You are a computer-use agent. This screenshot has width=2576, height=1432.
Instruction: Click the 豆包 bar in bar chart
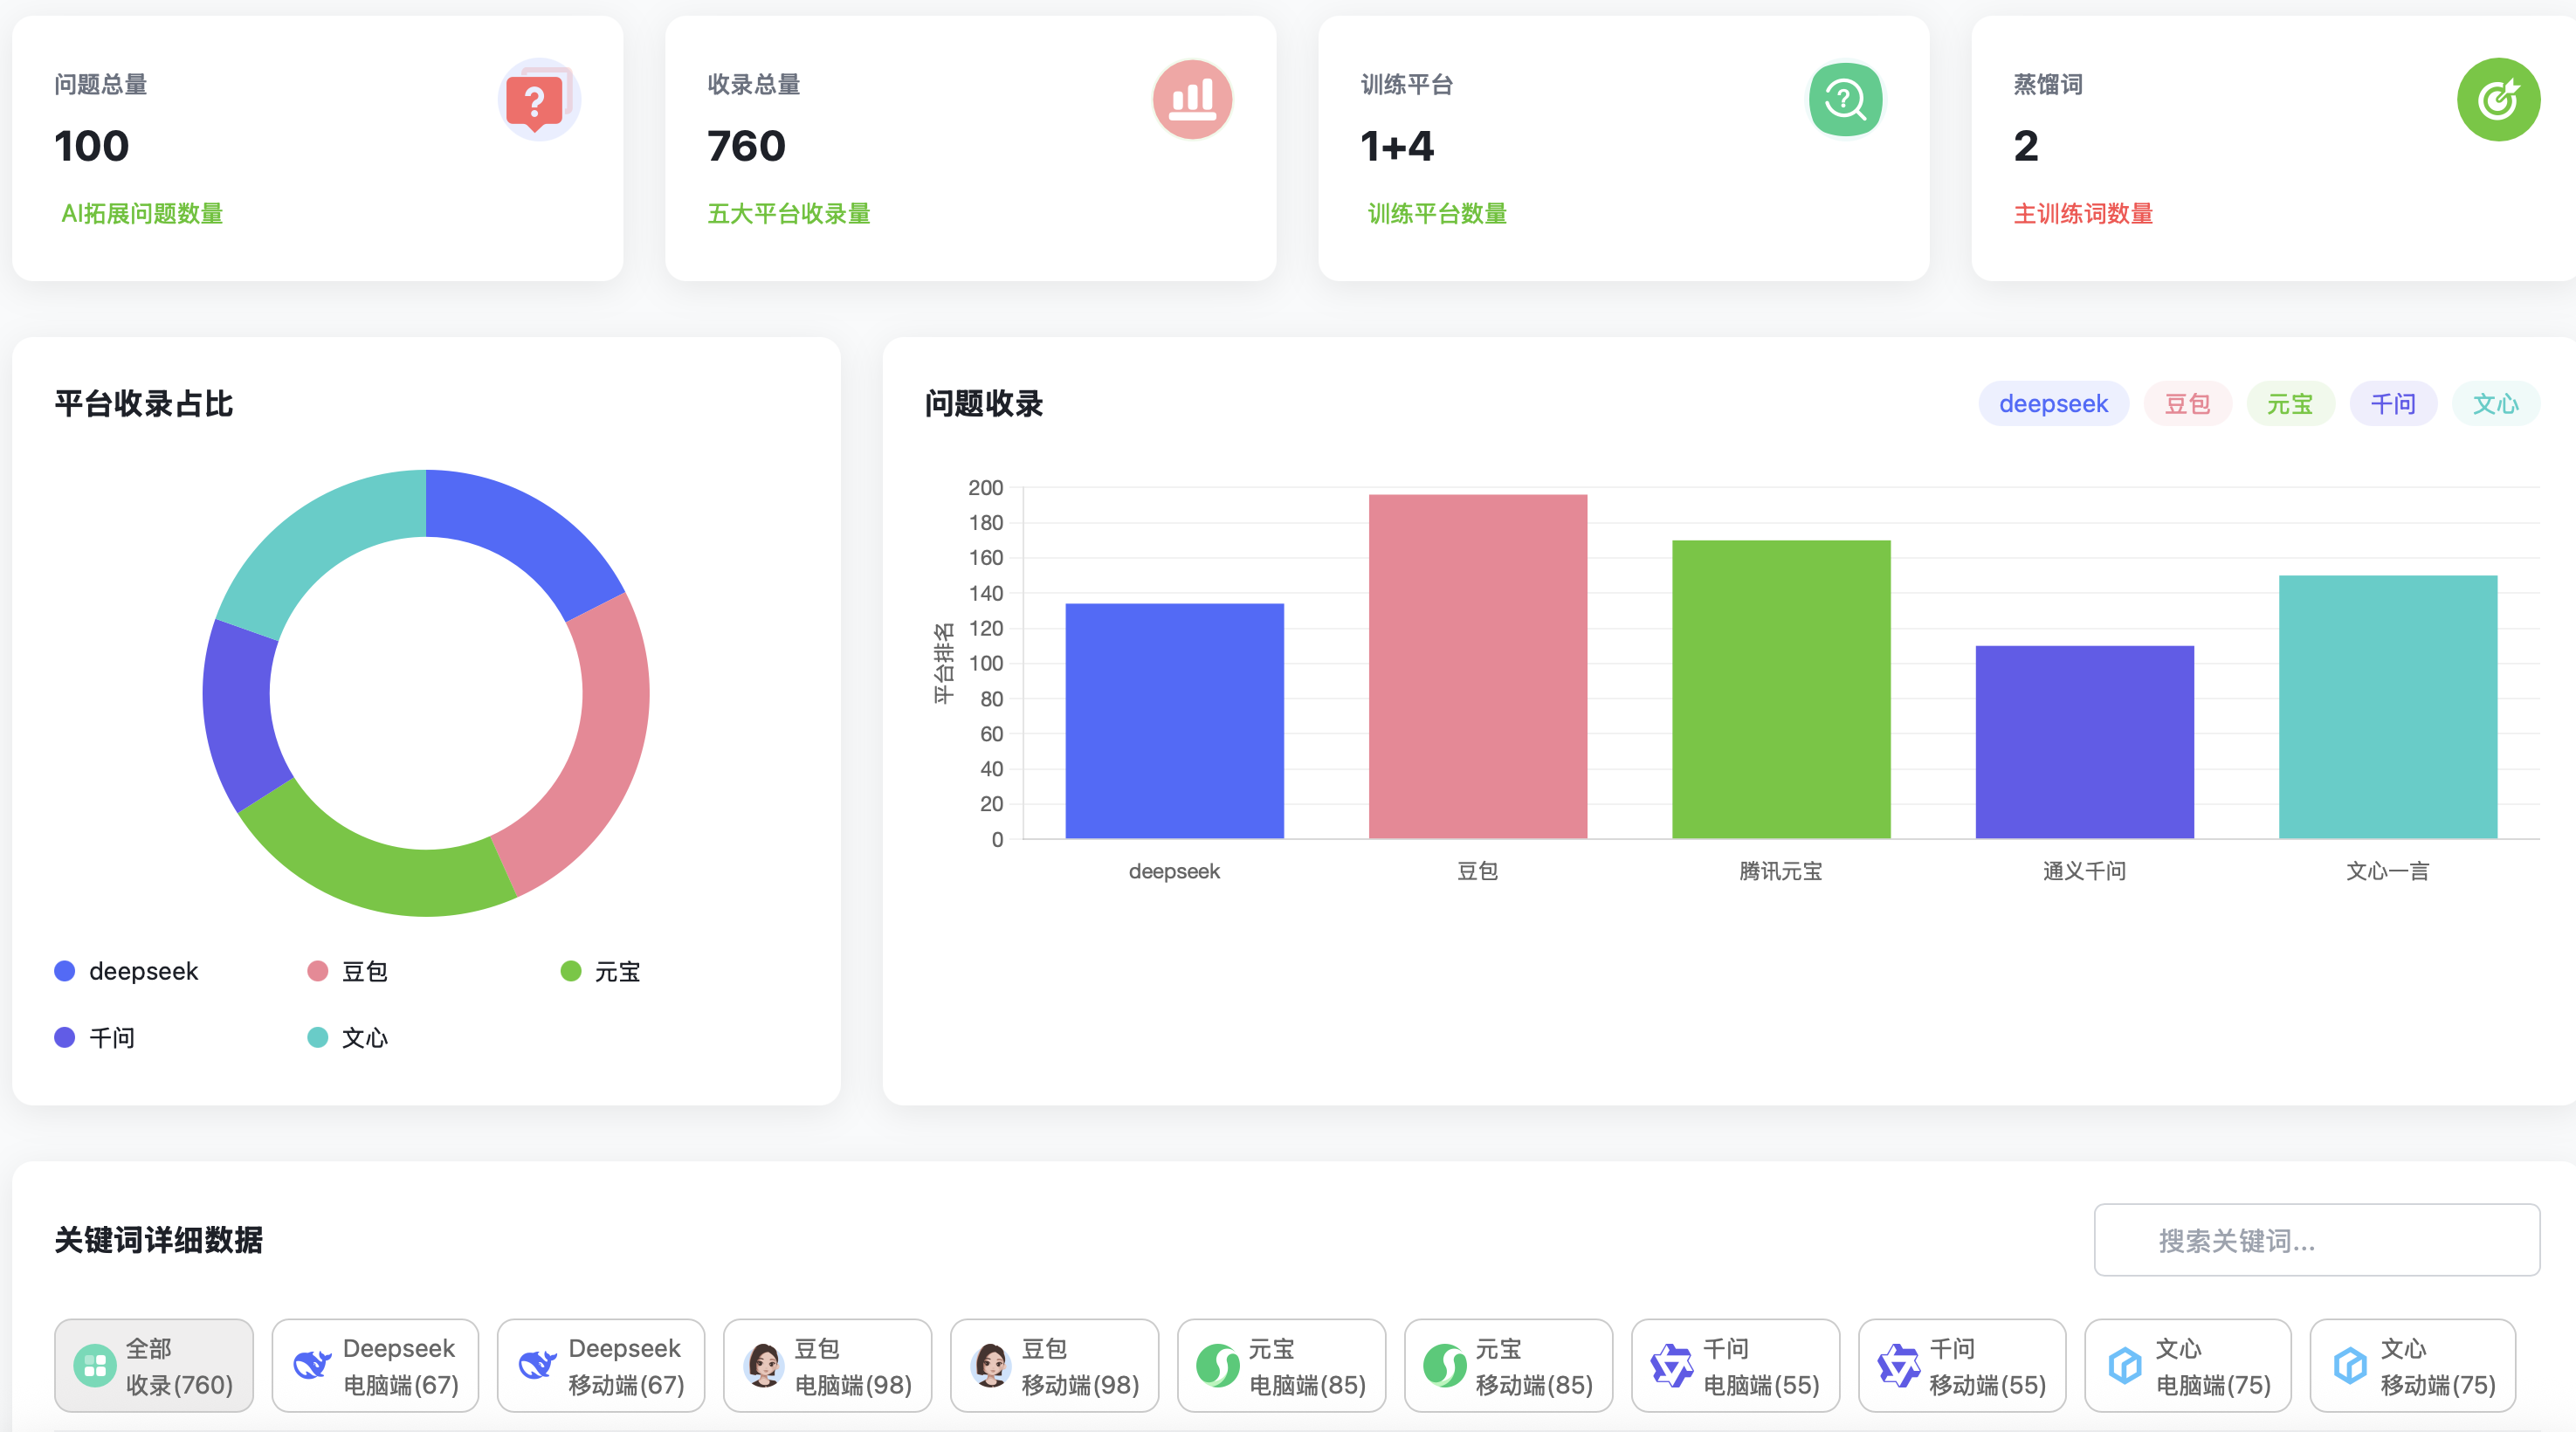click(1477, 665)
